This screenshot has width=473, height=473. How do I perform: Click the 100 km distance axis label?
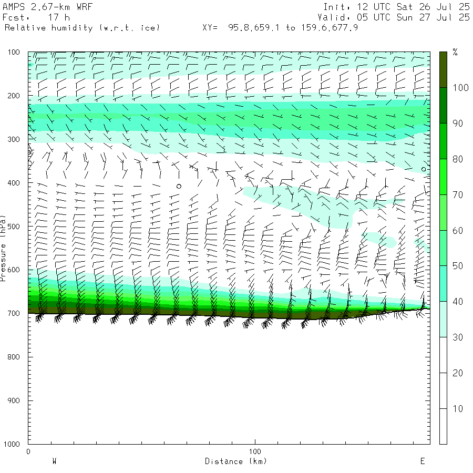click(255, 451)
